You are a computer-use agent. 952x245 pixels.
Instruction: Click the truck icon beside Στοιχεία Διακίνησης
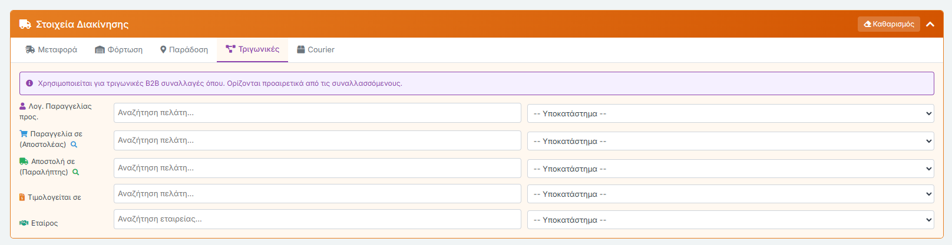point(25,24)
